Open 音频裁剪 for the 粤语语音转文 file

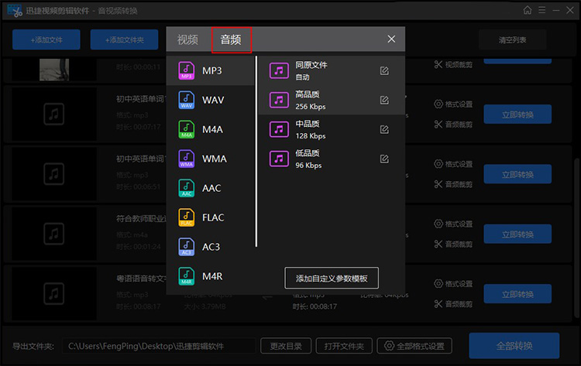coord(453,304)
